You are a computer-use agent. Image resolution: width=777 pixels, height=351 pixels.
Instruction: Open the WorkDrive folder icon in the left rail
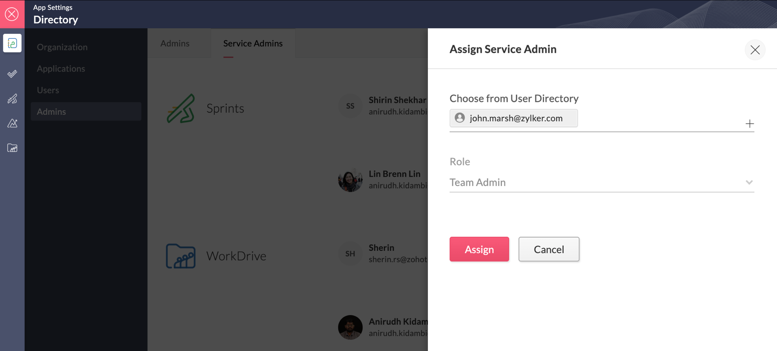click(12, 148)
